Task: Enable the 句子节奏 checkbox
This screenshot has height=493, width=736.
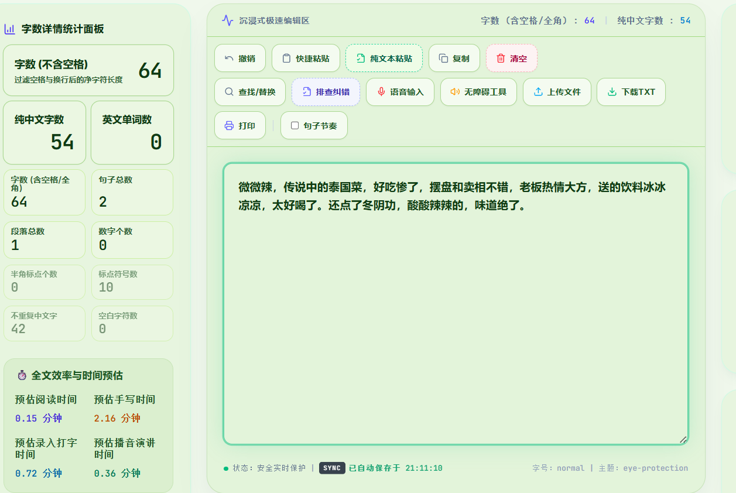Action: point(295,125)
